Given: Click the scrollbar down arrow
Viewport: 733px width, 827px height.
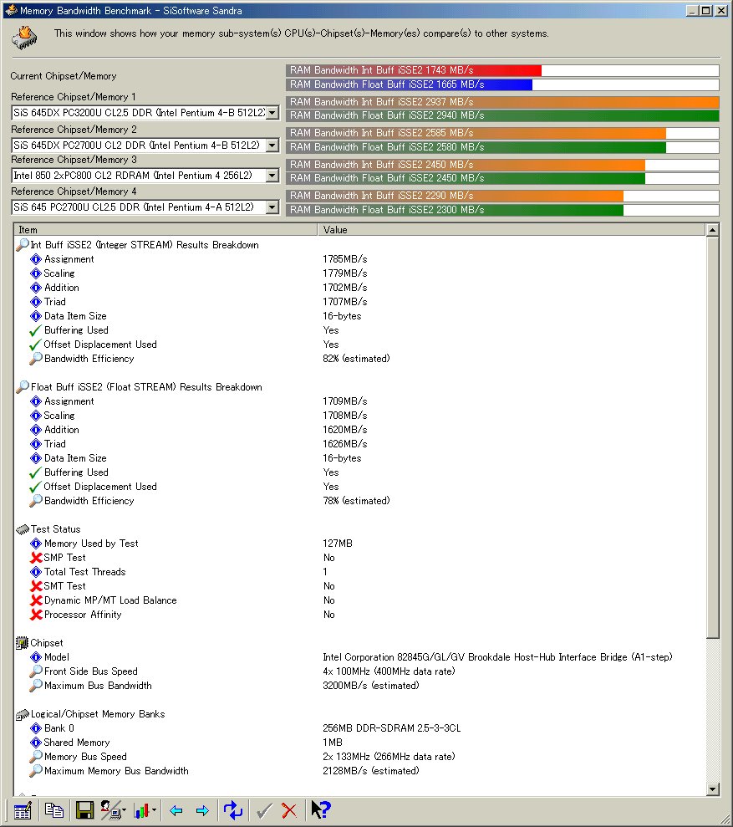Looking at the screenshot, I should coord(712,789).
